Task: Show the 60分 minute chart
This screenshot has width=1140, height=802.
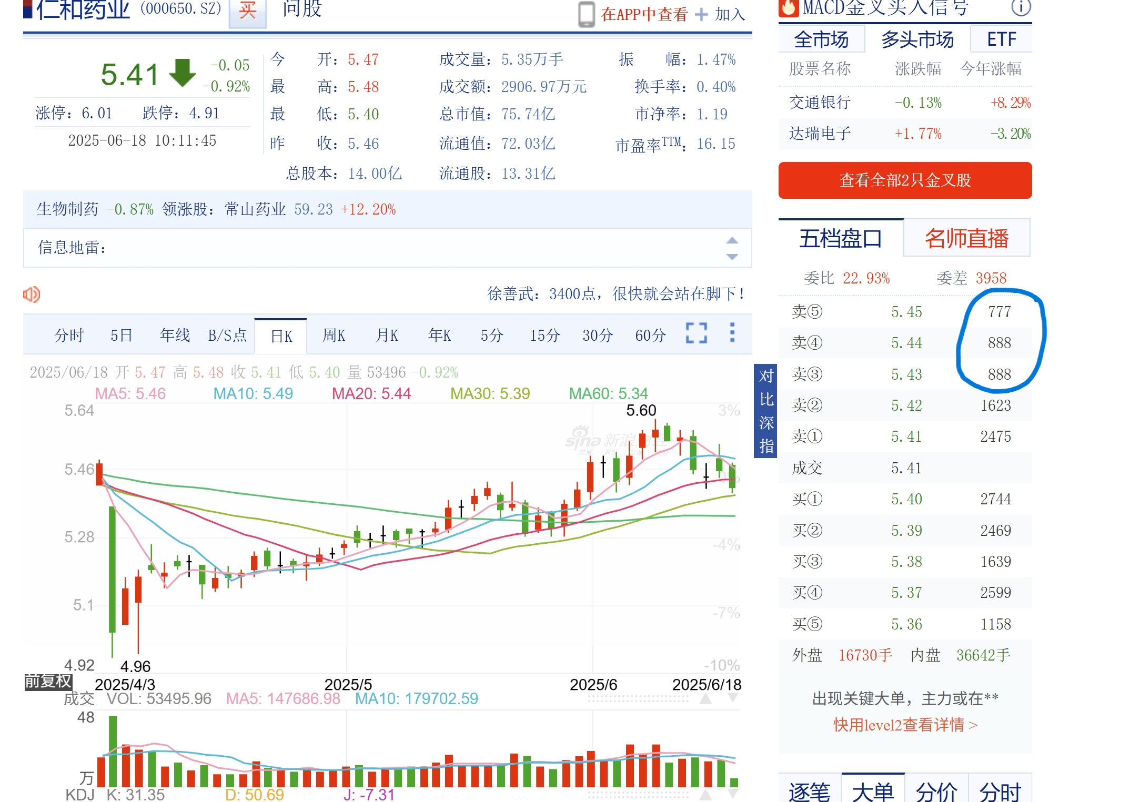Action: [x=650, y=335]
